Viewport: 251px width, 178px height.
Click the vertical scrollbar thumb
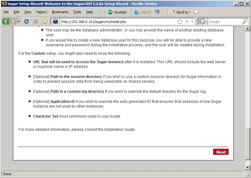tap(247, 144)
